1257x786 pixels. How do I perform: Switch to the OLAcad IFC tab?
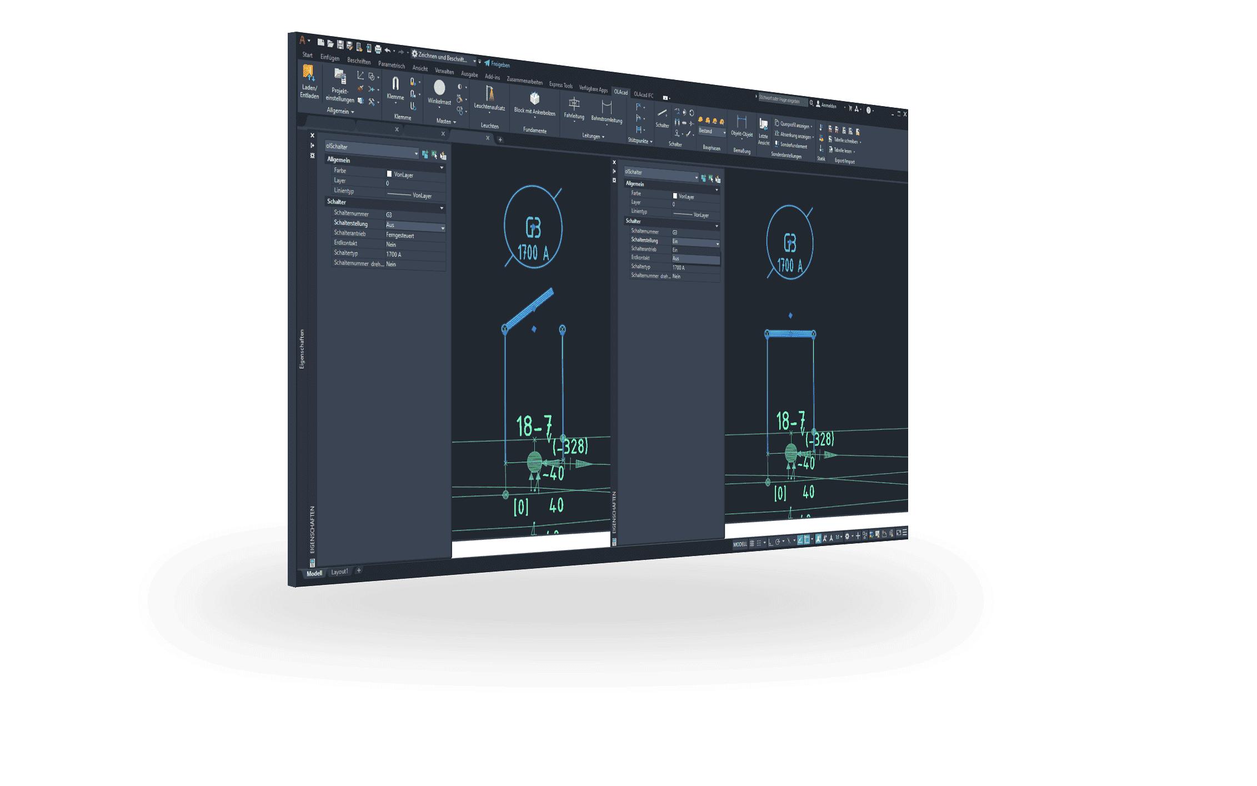[643, 95]
